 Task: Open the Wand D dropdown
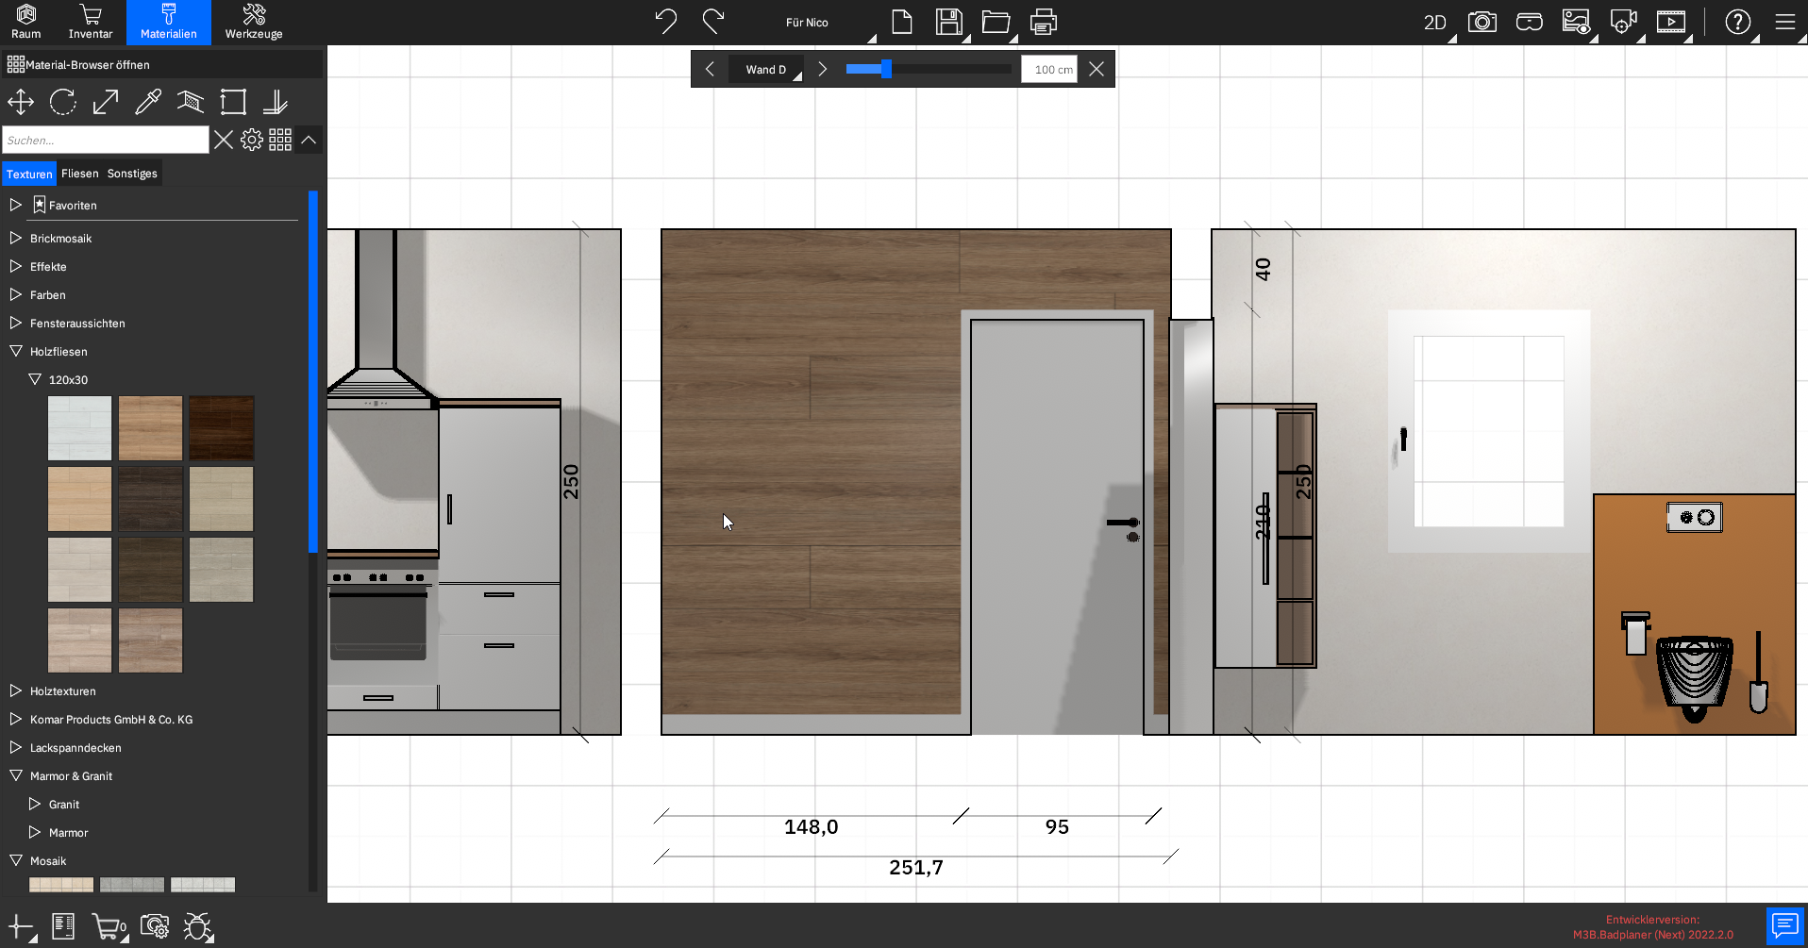[766, 69]
